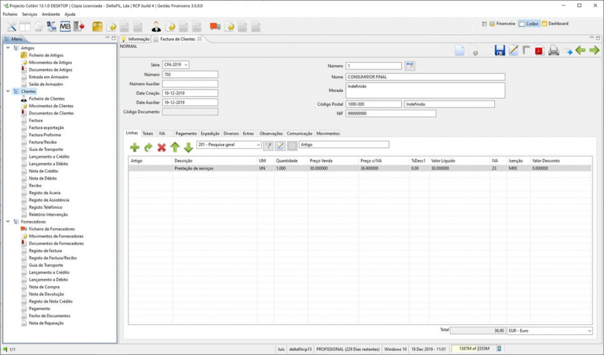Collapse the Clientes tree node
The width and height of the screenshot is (604, 355).
[8, 91]
